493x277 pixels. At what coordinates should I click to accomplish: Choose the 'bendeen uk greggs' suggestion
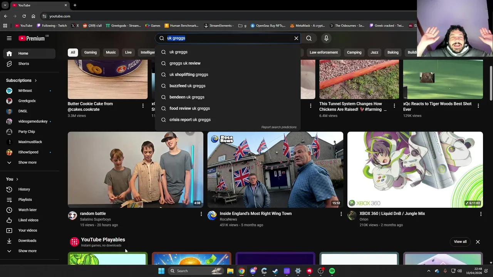227,97
